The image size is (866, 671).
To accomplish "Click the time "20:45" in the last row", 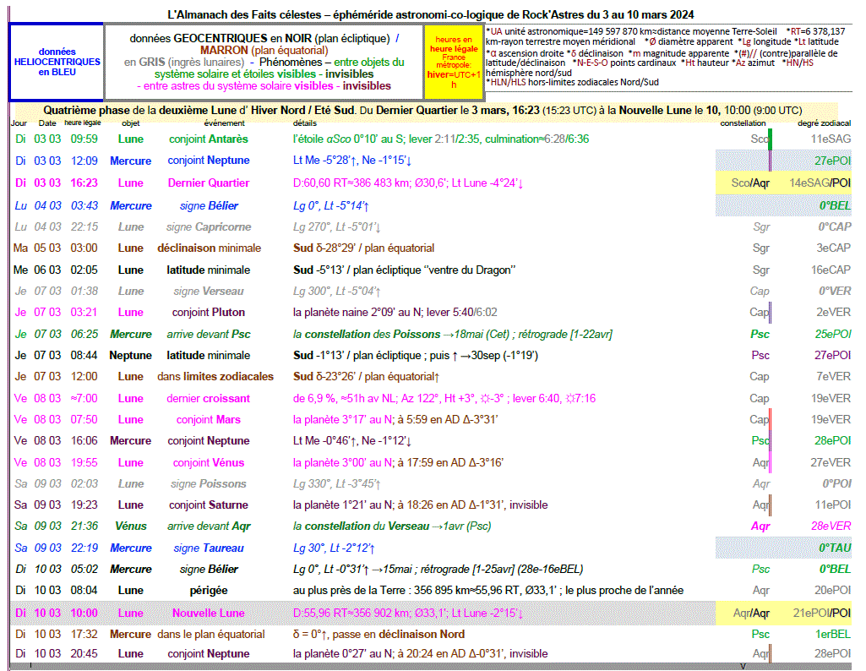I will click(84, 654).
